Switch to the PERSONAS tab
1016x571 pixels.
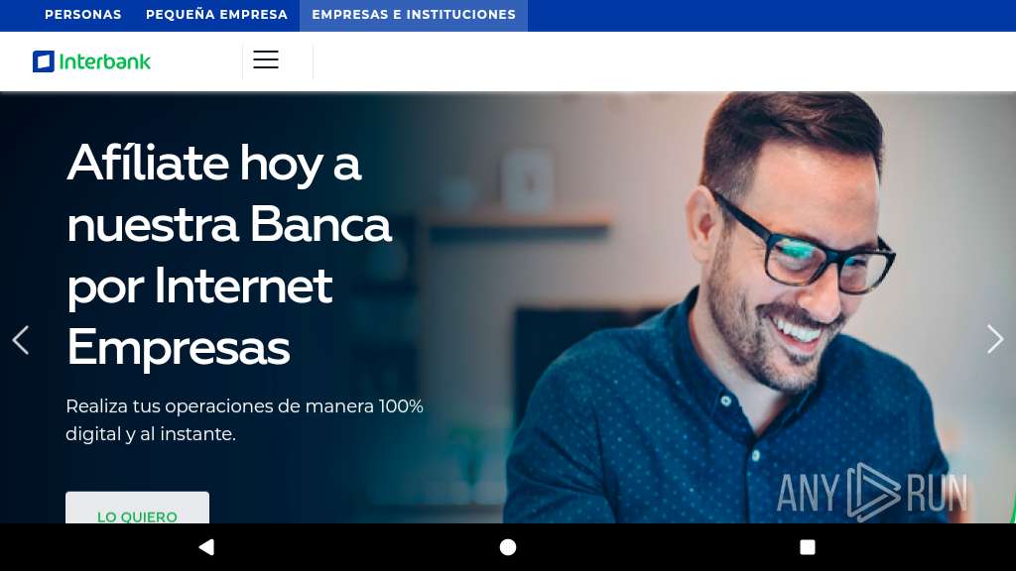[x=83, y=14]
